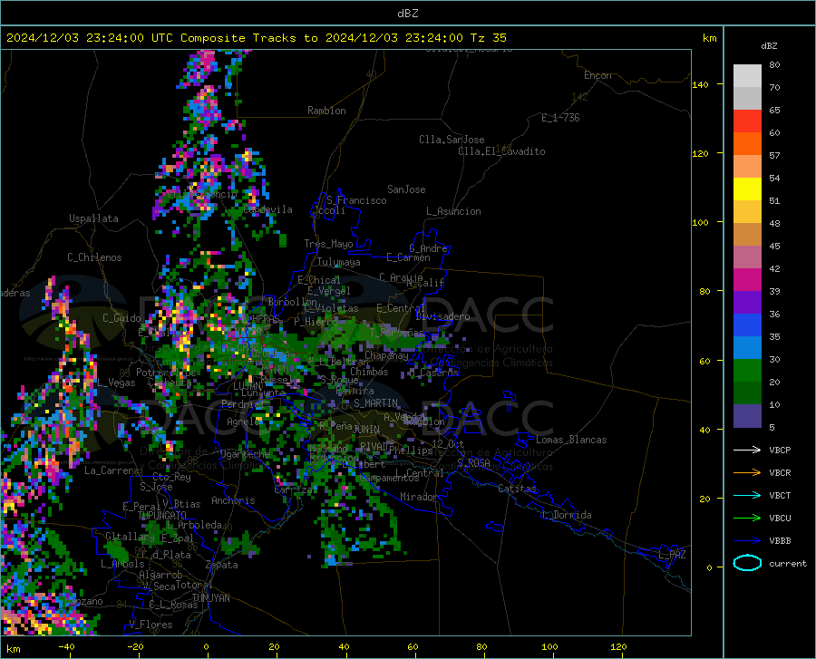The height and width of the screenshot is (659, 816).
Task: Click the Encon label on the map
Action: pyautogui.click(x=597, y=75)
